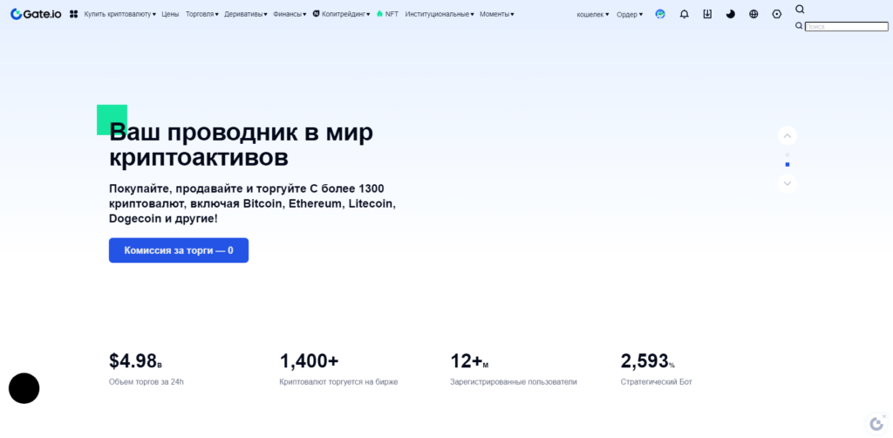The height and width of the screenshot is (438, 893).
Task: Click Криптовалют торгуется на бирже label
Action: (339, 381)
